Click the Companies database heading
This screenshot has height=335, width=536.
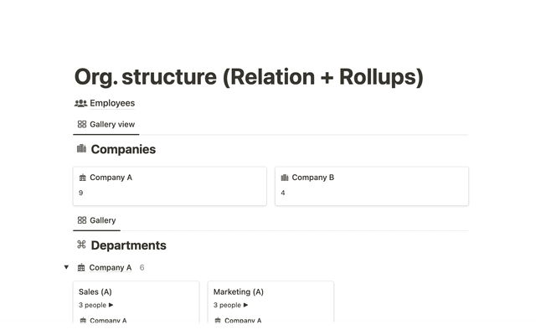tap(123, 149)
